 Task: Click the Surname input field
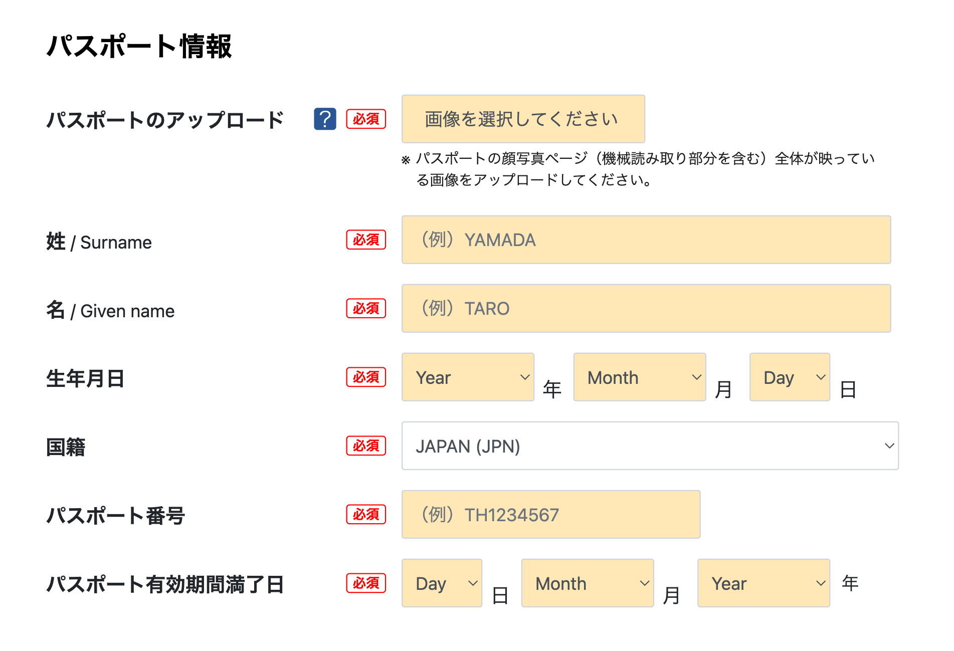pos(646,240)
